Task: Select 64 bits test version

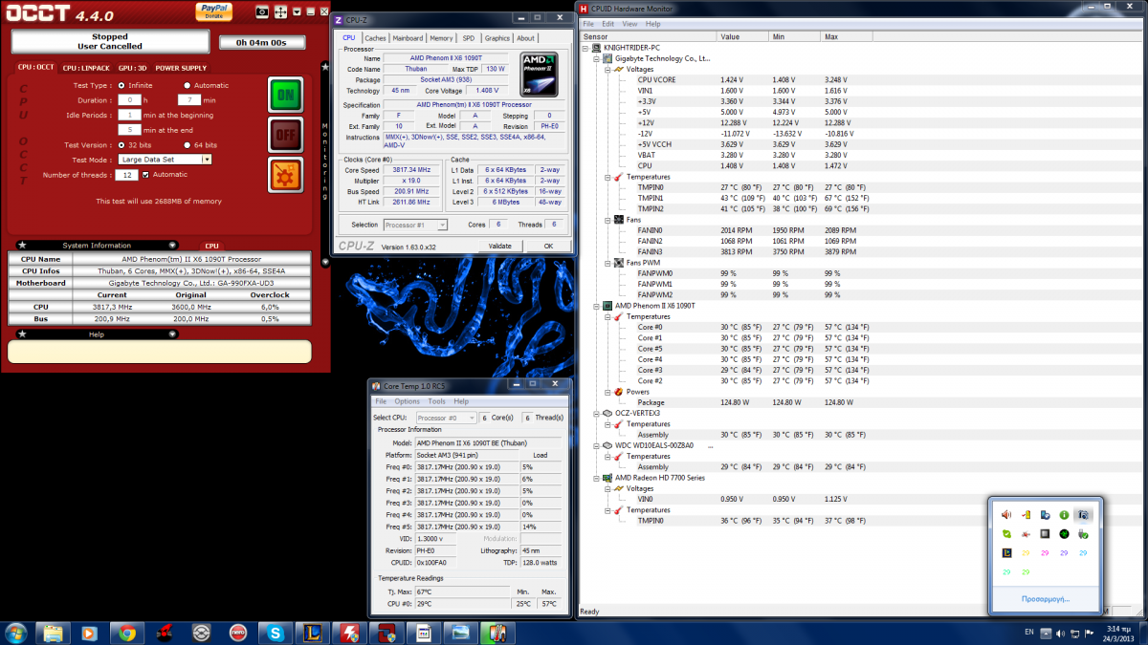Action: [186, 144]
